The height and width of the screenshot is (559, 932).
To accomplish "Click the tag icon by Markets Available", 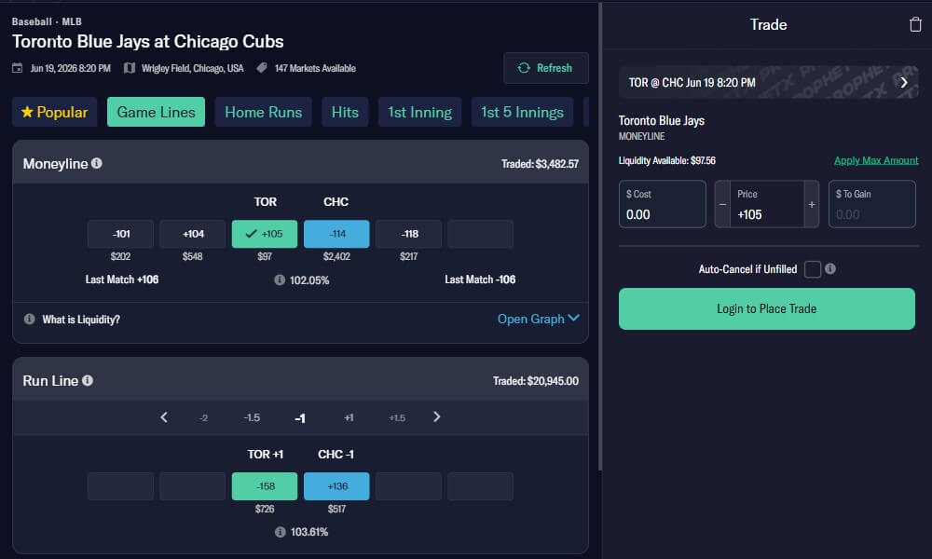I will 262,68.
